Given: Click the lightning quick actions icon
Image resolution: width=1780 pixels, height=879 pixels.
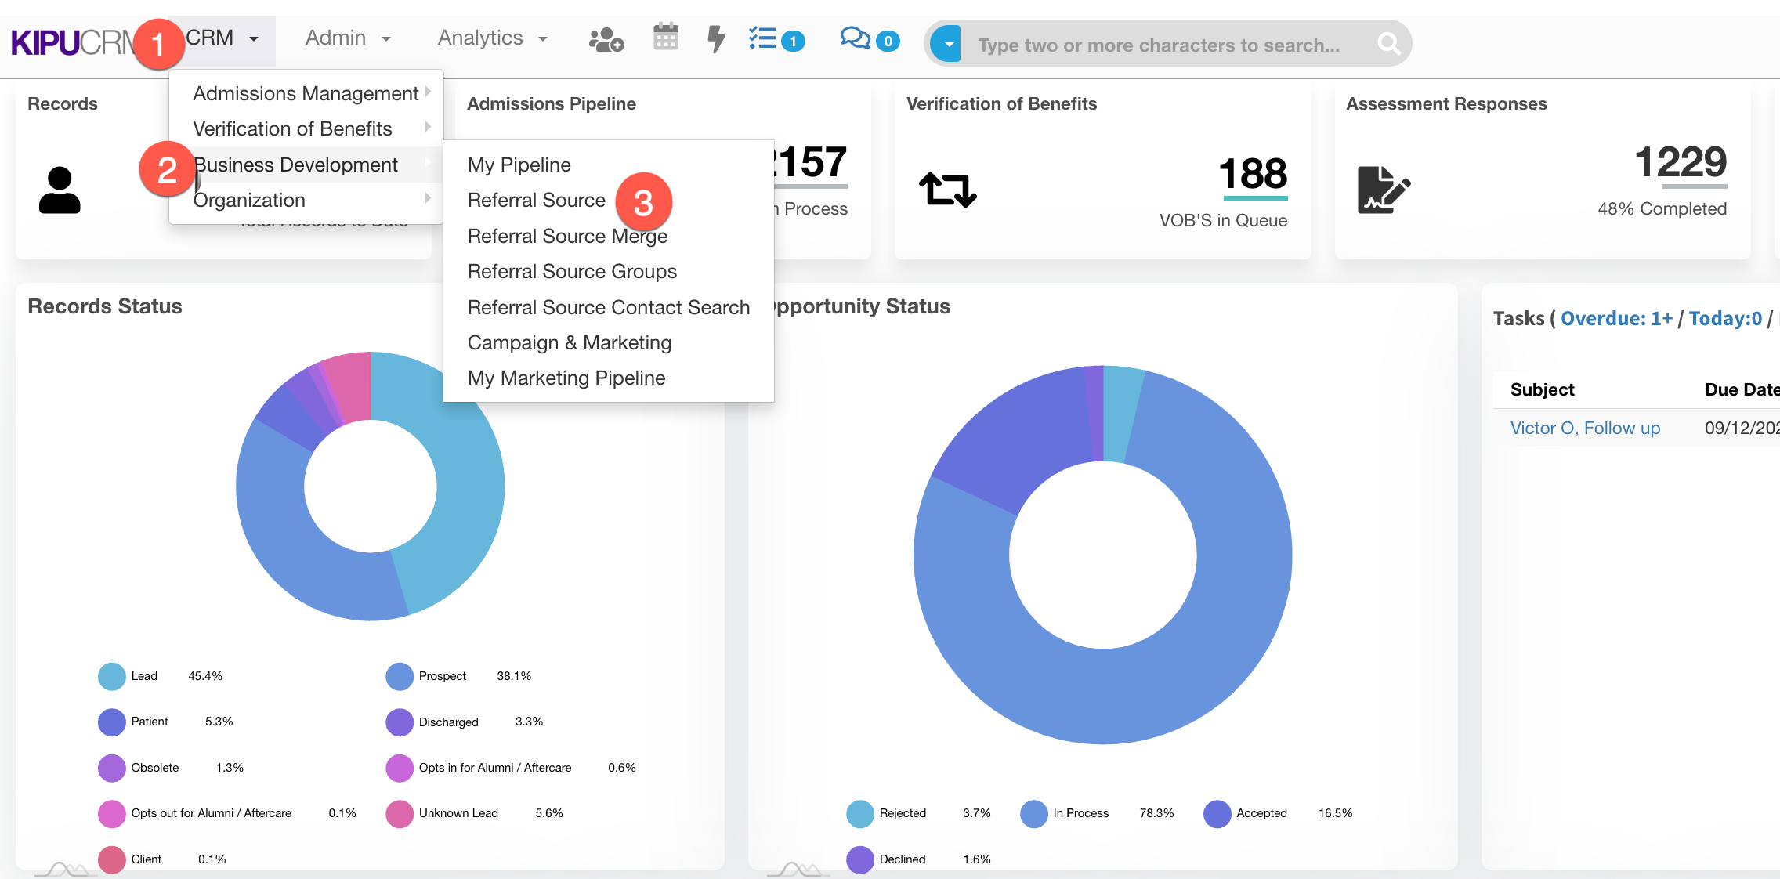Looking at the screenshot, I should [x=714, y=38].
